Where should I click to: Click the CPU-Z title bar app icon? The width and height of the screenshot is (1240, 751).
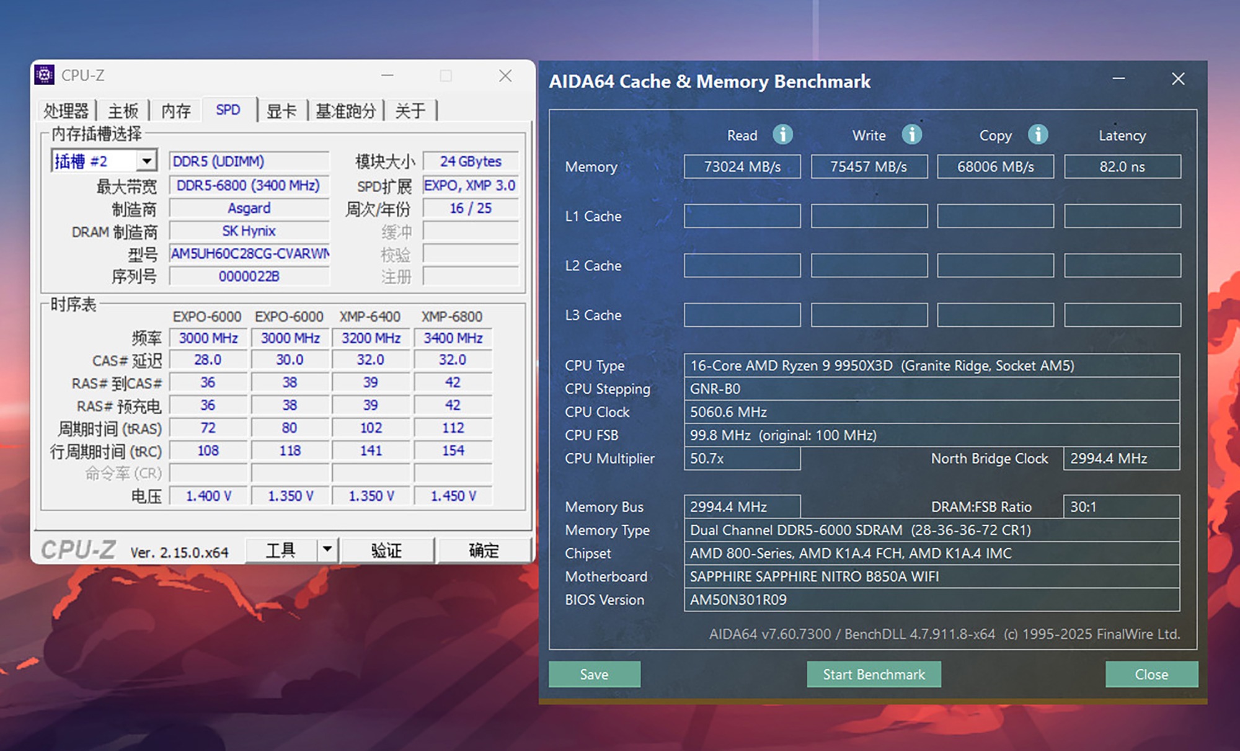(44, 75)
